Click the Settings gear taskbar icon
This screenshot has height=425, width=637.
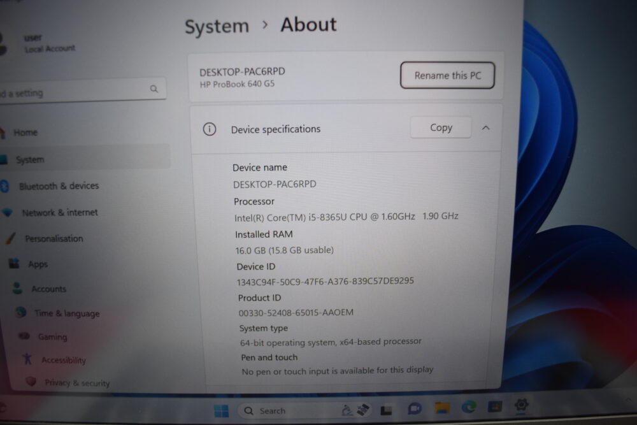pos(521,405)
